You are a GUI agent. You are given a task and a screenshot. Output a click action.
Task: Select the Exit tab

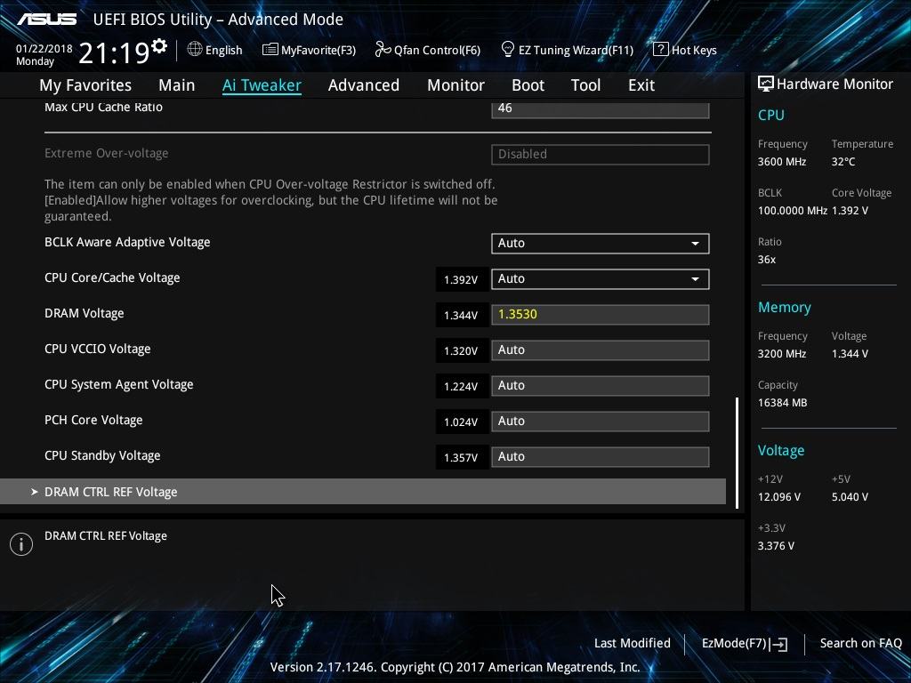tap(641, 85)
